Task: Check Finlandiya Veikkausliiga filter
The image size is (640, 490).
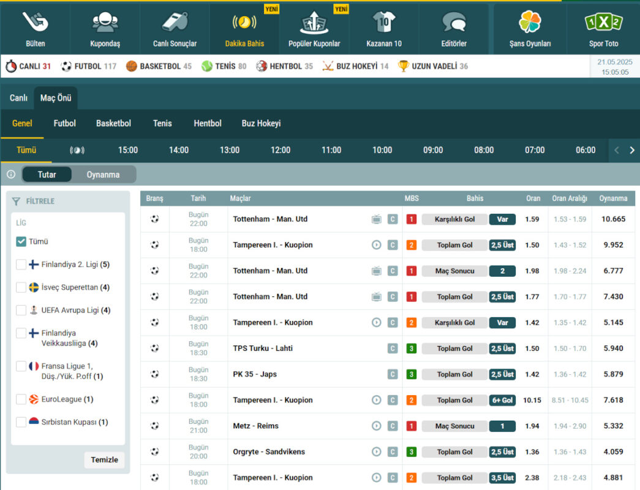Action: point(21,333)
